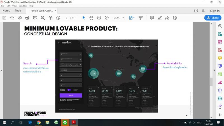Open the File menu
The image size is (224, 126).
point(3,6)
